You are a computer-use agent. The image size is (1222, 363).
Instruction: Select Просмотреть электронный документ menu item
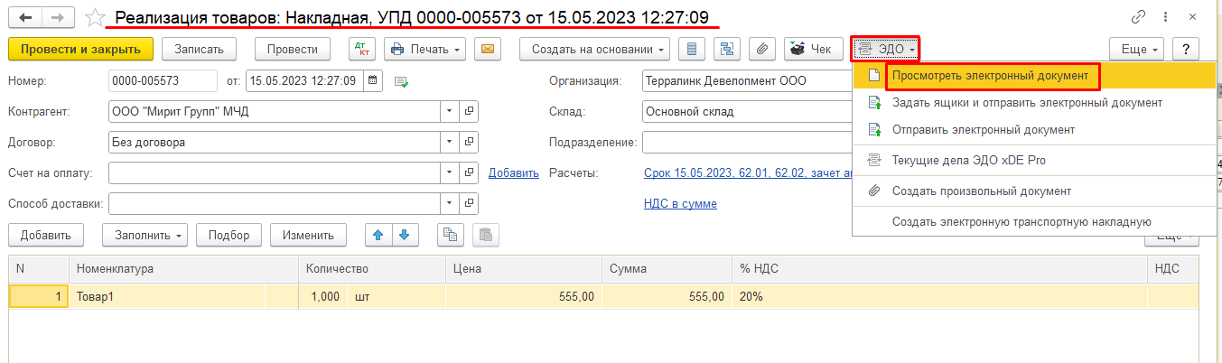pos(993,76)
